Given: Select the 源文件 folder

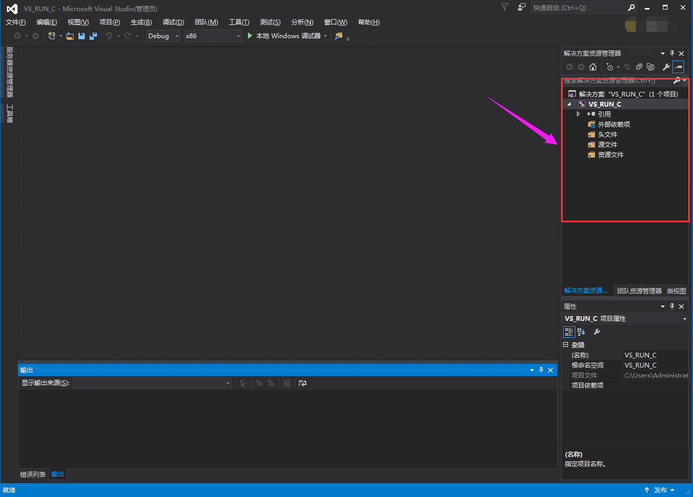Looking at the screenshot, I should click(608, 145).
